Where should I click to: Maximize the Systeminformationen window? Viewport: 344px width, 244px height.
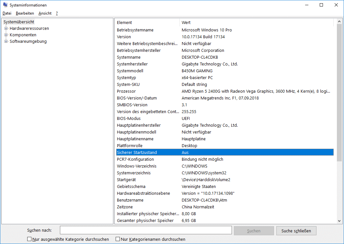321,5
